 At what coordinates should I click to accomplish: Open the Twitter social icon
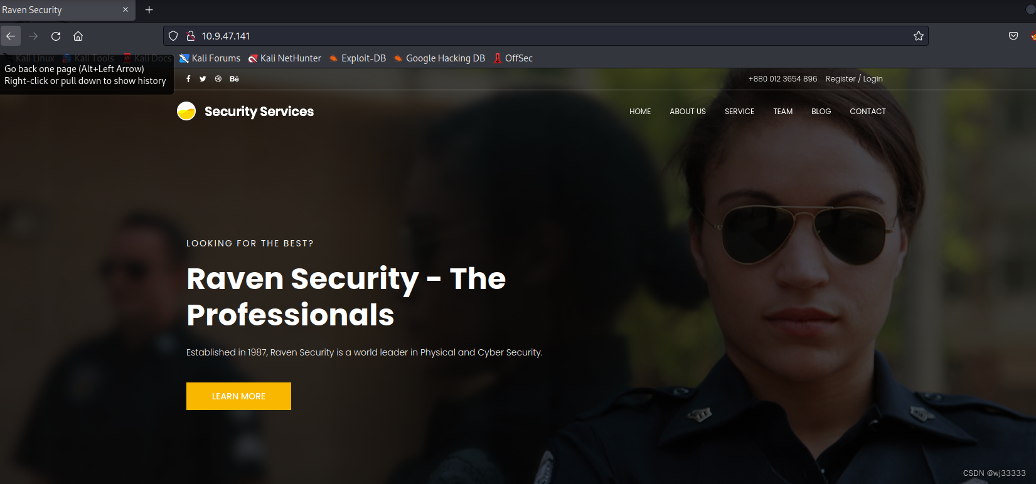pos(203,79)
